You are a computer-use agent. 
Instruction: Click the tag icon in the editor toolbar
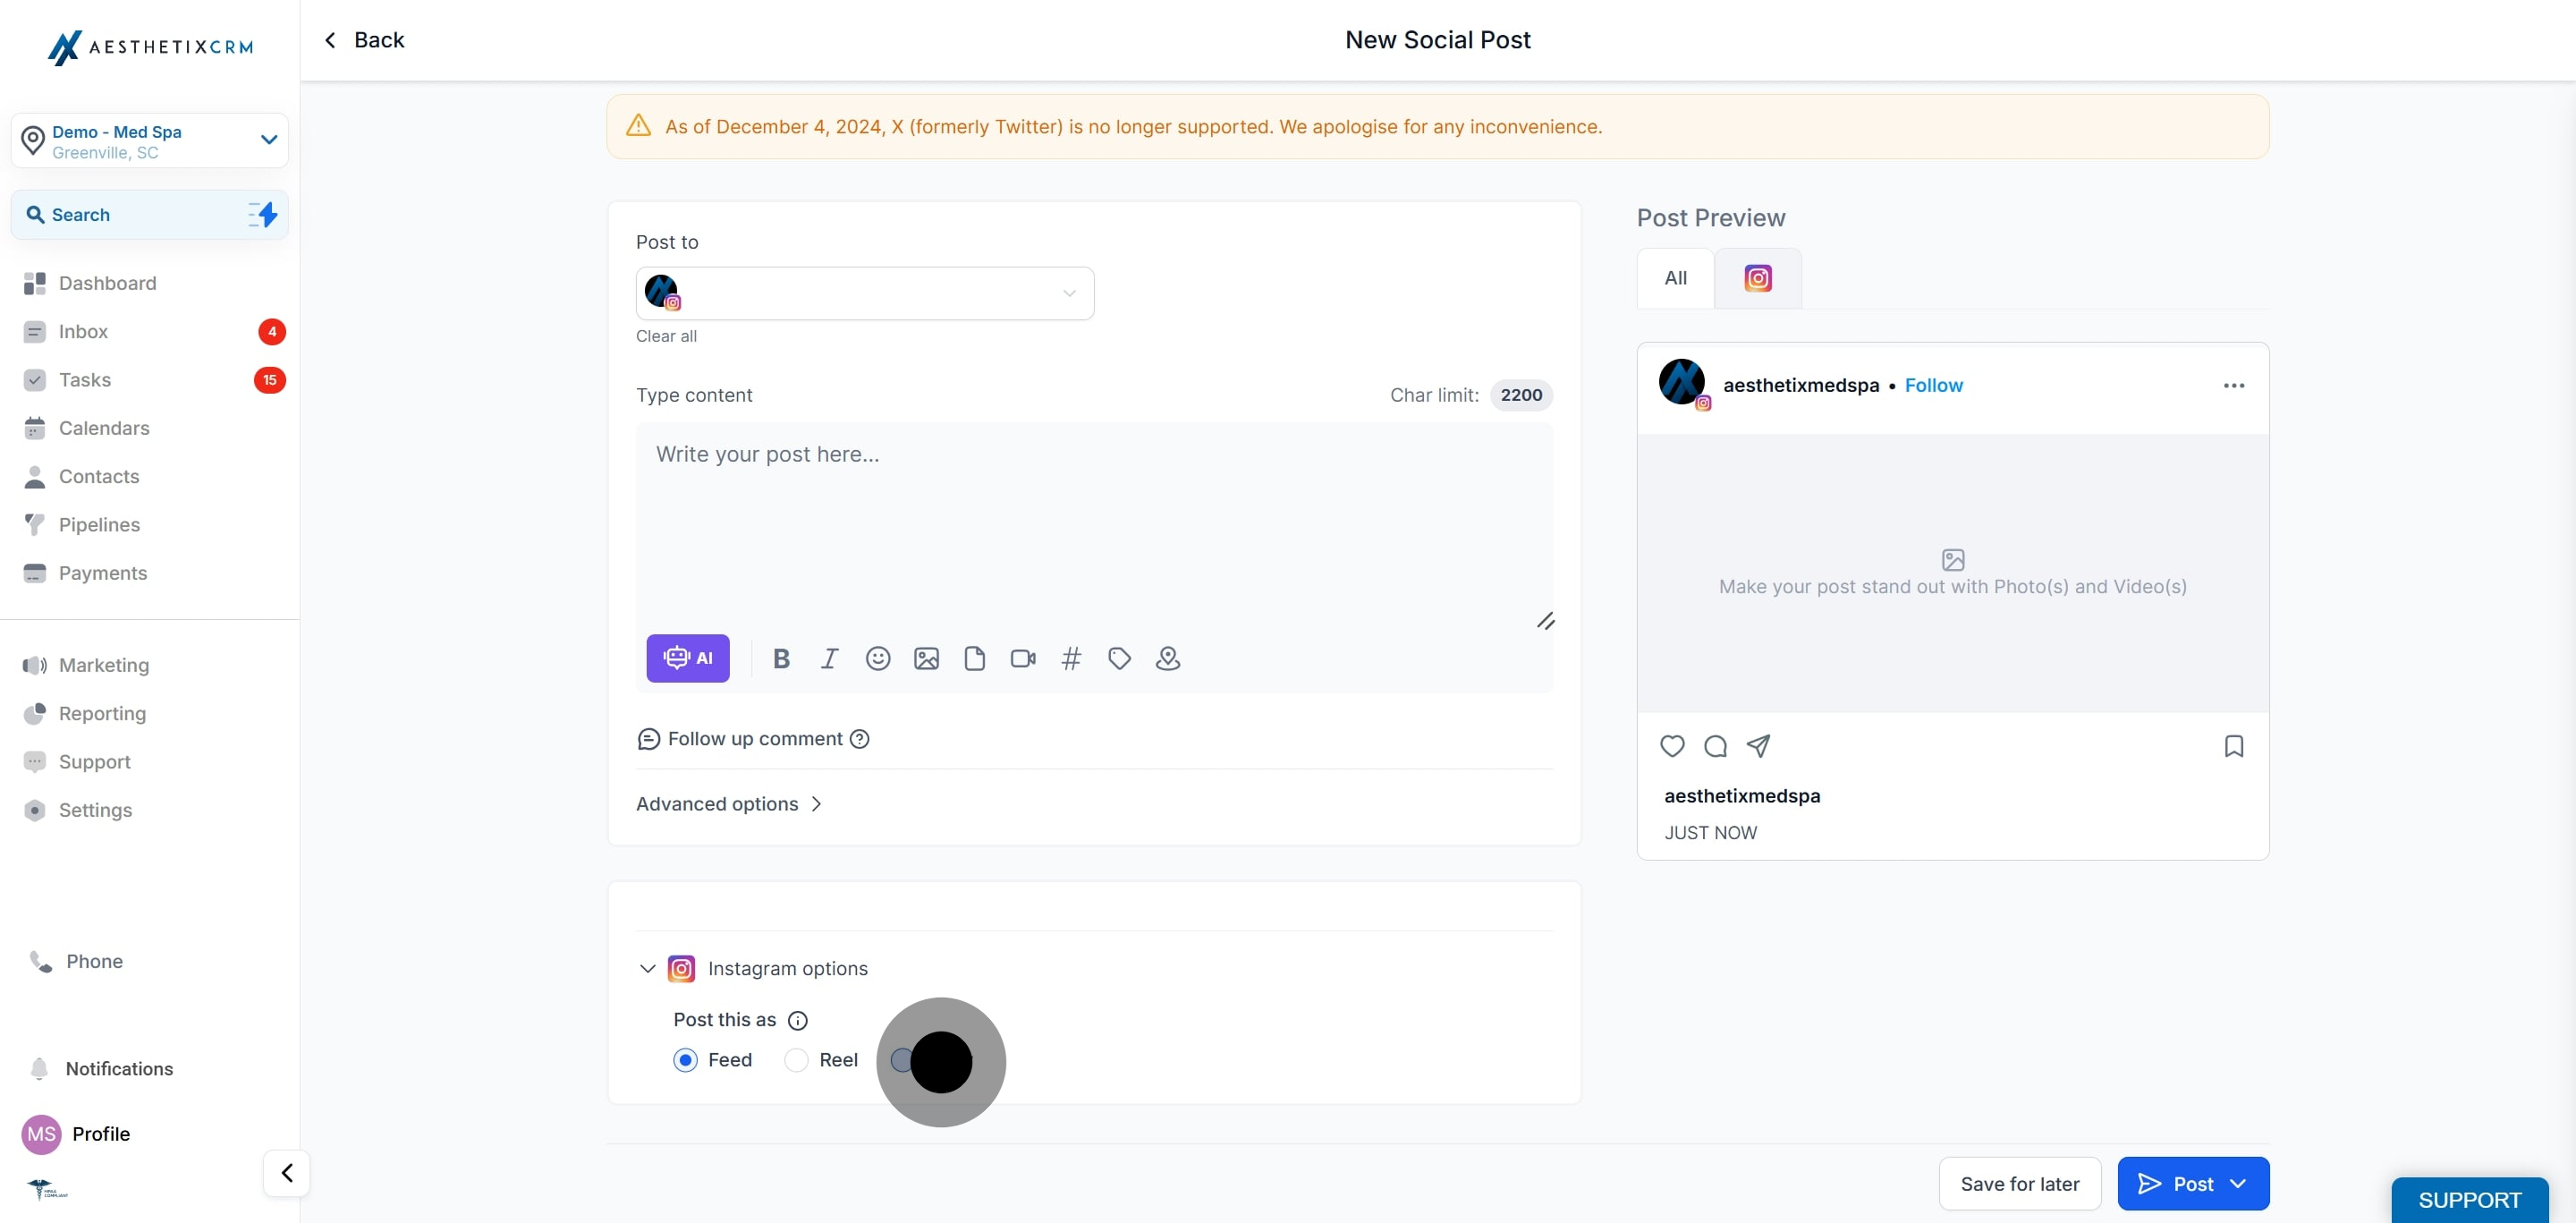1119,658
